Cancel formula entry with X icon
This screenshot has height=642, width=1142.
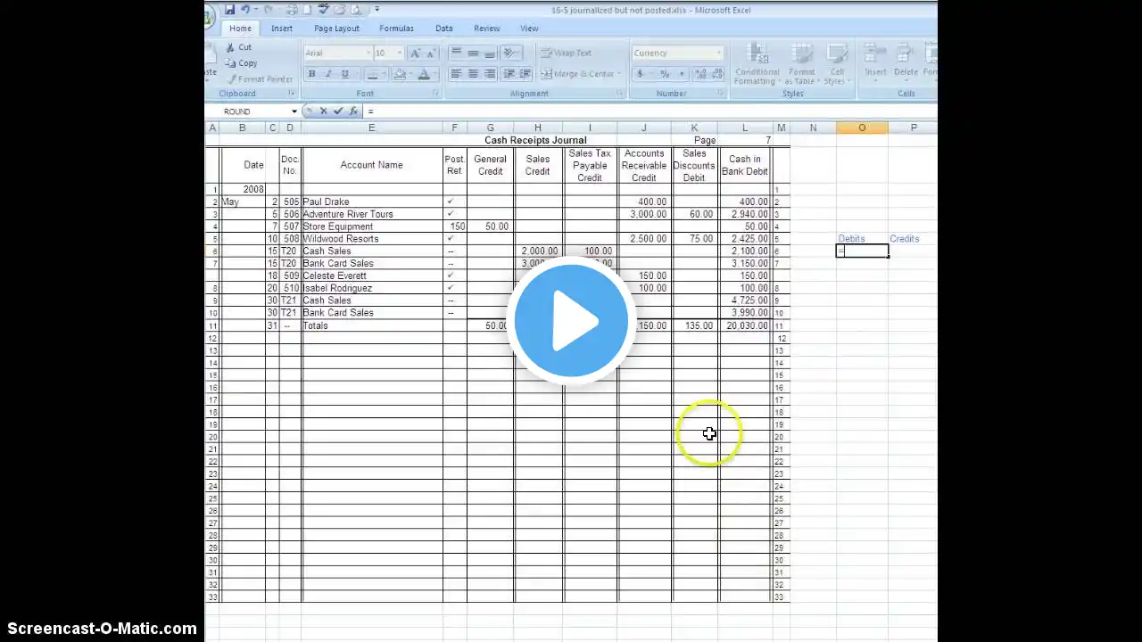(323, 111)
